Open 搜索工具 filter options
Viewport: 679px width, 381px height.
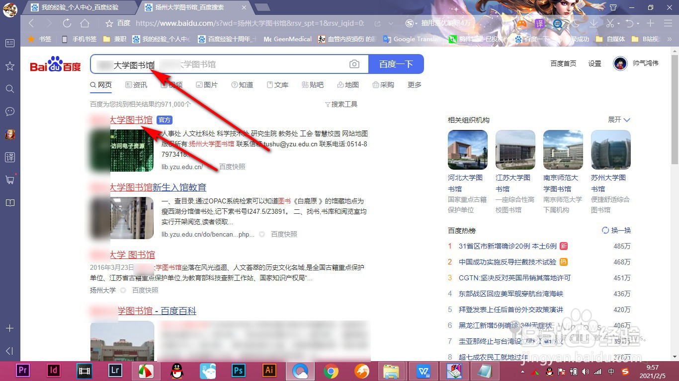[341, 104]
